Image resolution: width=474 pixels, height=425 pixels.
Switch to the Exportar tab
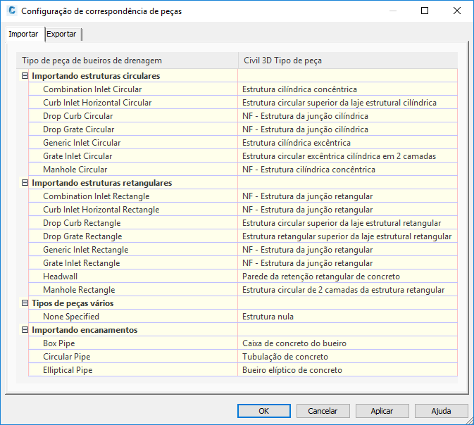tap(62, 34)
